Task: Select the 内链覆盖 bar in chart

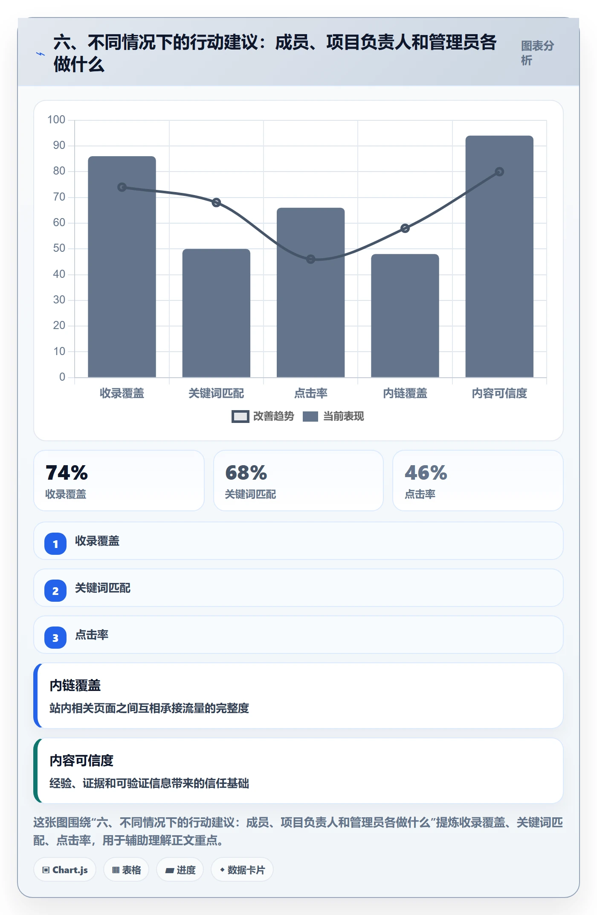Action: coord(405,315)
